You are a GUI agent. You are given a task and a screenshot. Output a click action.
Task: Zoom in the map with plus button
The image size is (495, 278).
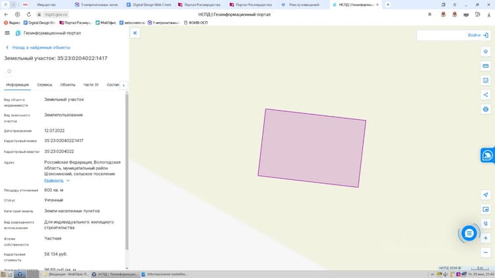tap(486, 238)
